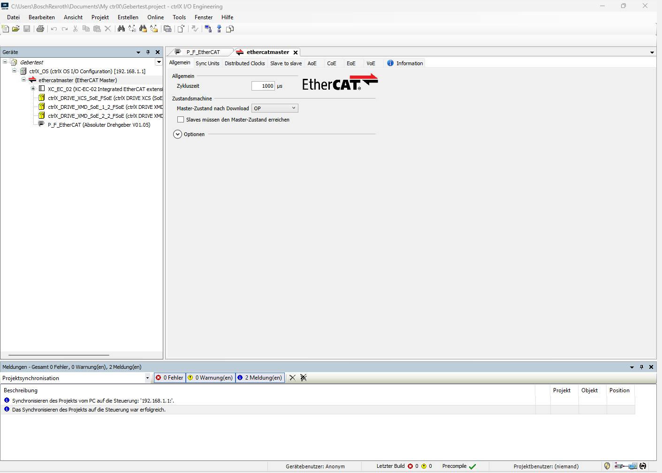Image resolution: width=662 pixels, height=473 pixels.
Task: Select P_F_EtherCAT device in tree
Action: [99, 125]
